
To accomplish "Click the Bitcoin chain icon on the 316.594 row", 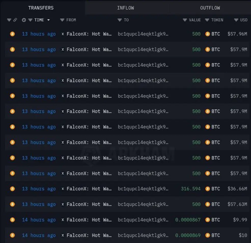I will click(12, 189).
